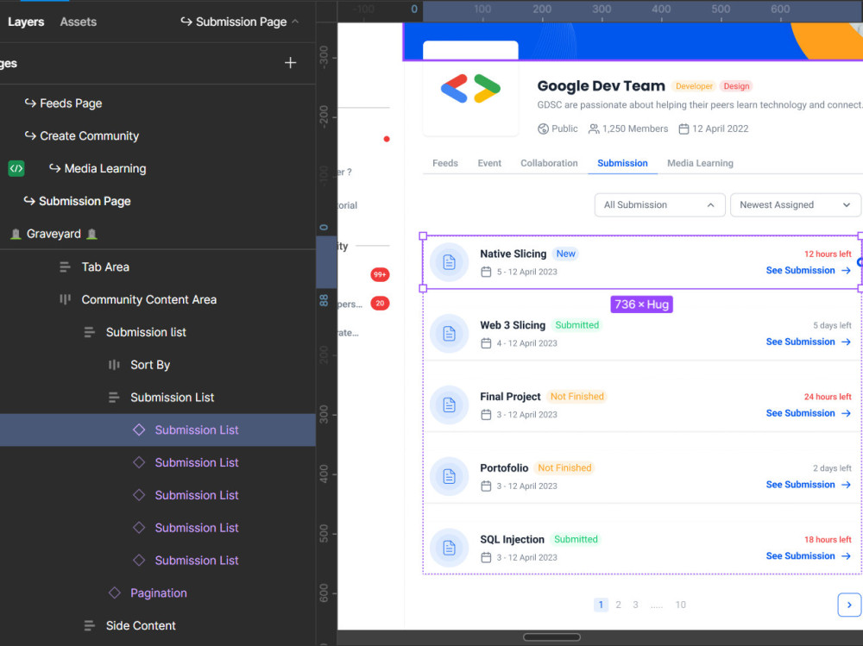
Task: Click the calendar icon under Native Slicing
Action: (x=486, y=272)
